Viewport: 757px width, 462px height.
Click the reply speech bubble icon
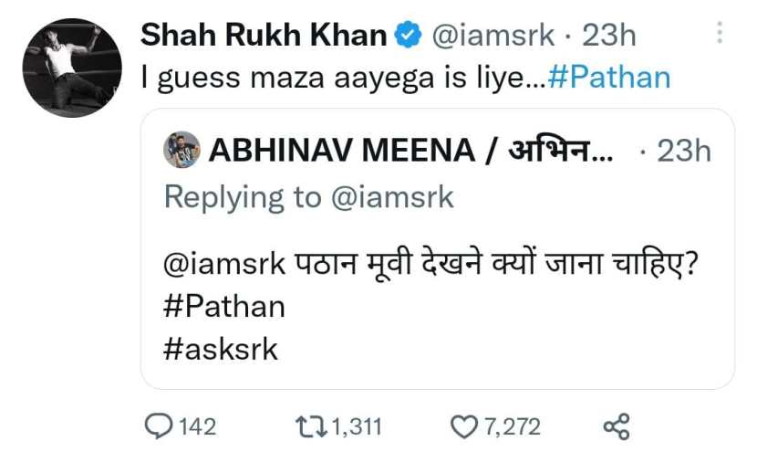pyautogui.click(x=159, y=425)
